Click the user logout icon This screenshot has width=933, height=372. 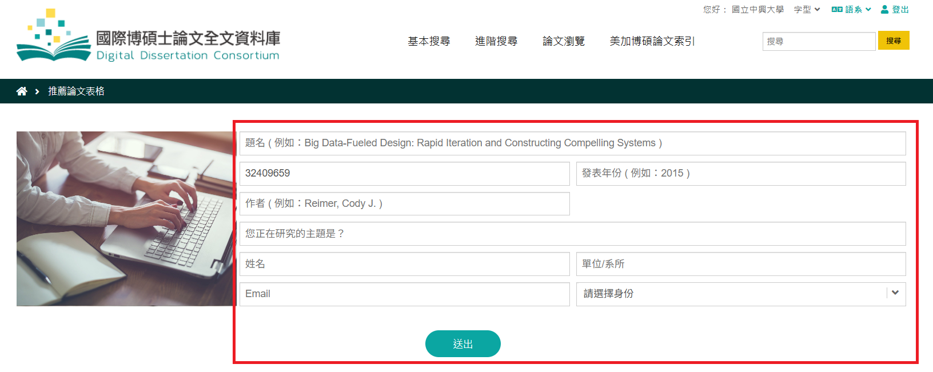(x=884, y=10)
